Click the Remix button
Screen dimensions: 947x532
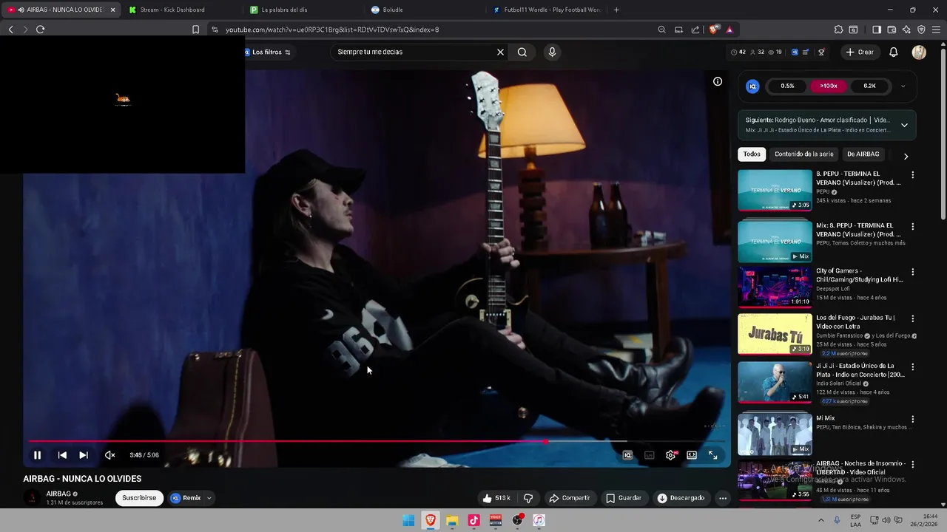pos(186,498)
